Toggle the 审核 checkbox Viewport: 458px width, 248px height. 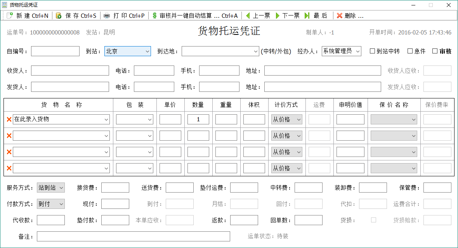point(435,51)
